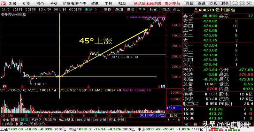Click the 模板 template tab
Screen dimensions: 254x132
point(14,120)
